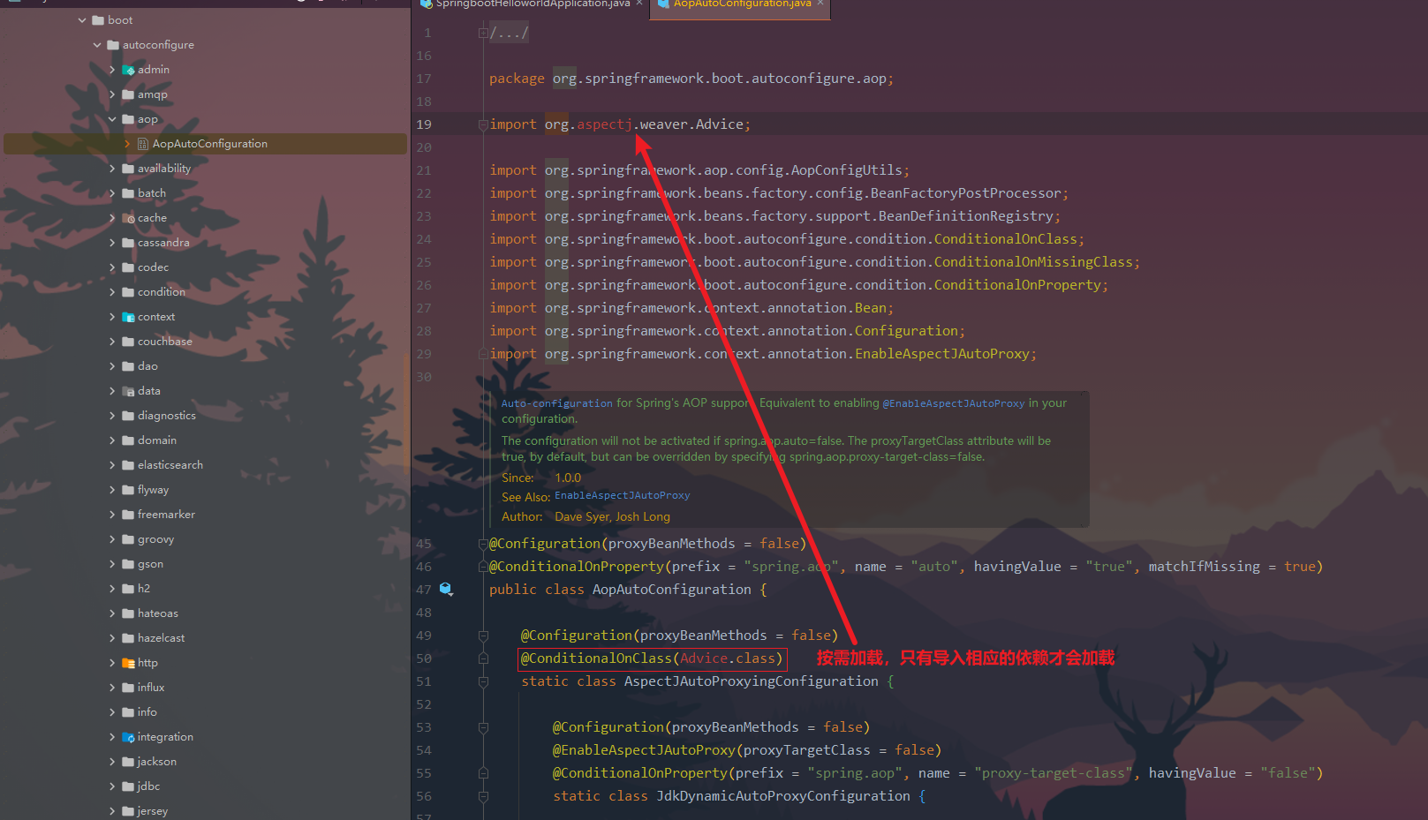Click the http package icon
The height and width of the screenshot is (820, 1428).
click(x=128, y=663)
